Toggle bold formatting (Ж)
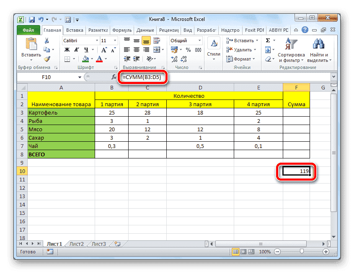The image size is (354, 273). click(66, 49)
